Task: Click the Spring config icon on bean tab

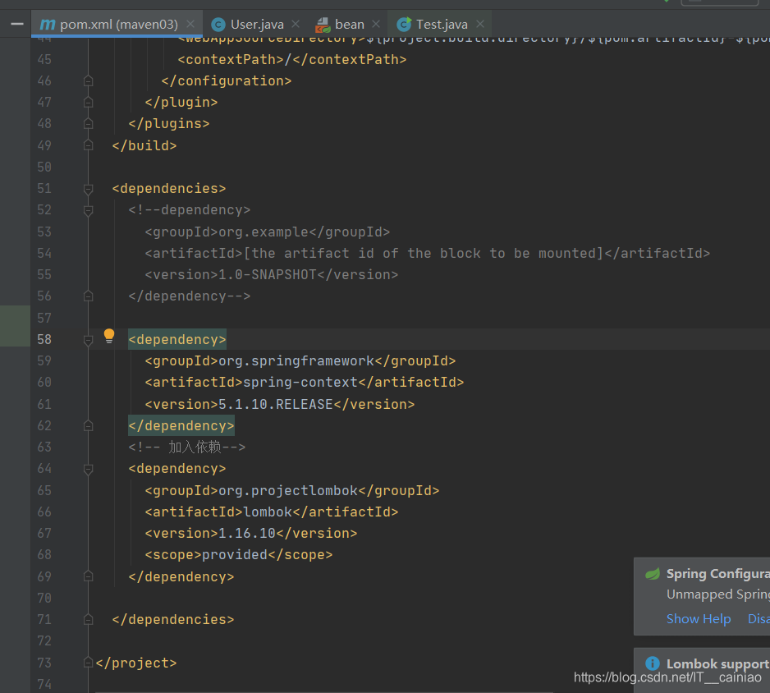Action: 323,25
